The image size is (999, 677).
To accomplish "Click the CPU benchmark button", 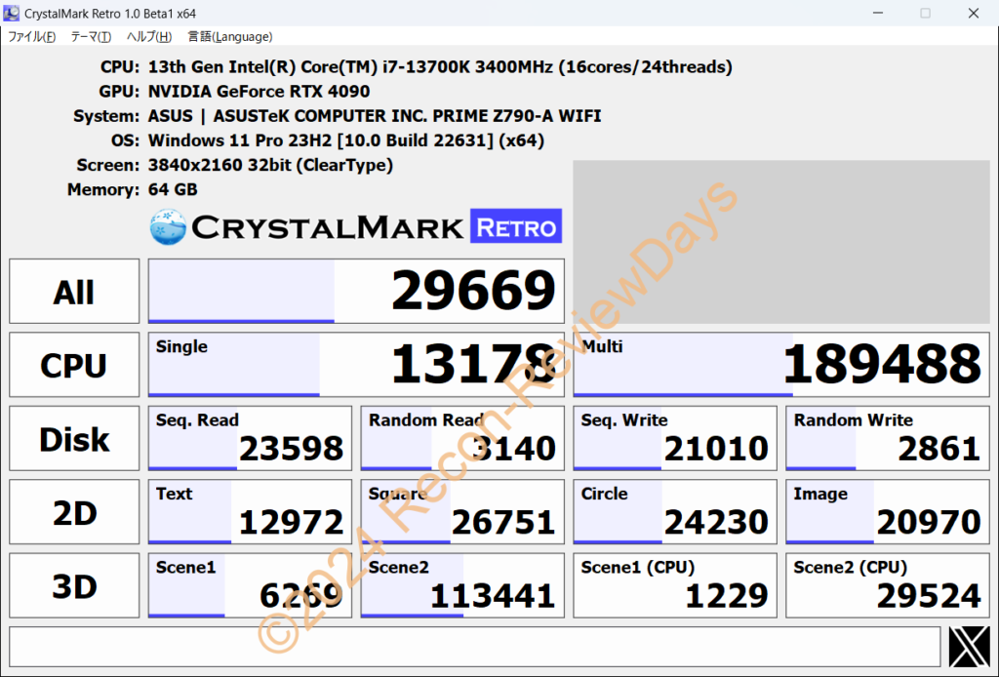I will coord(73,364).
